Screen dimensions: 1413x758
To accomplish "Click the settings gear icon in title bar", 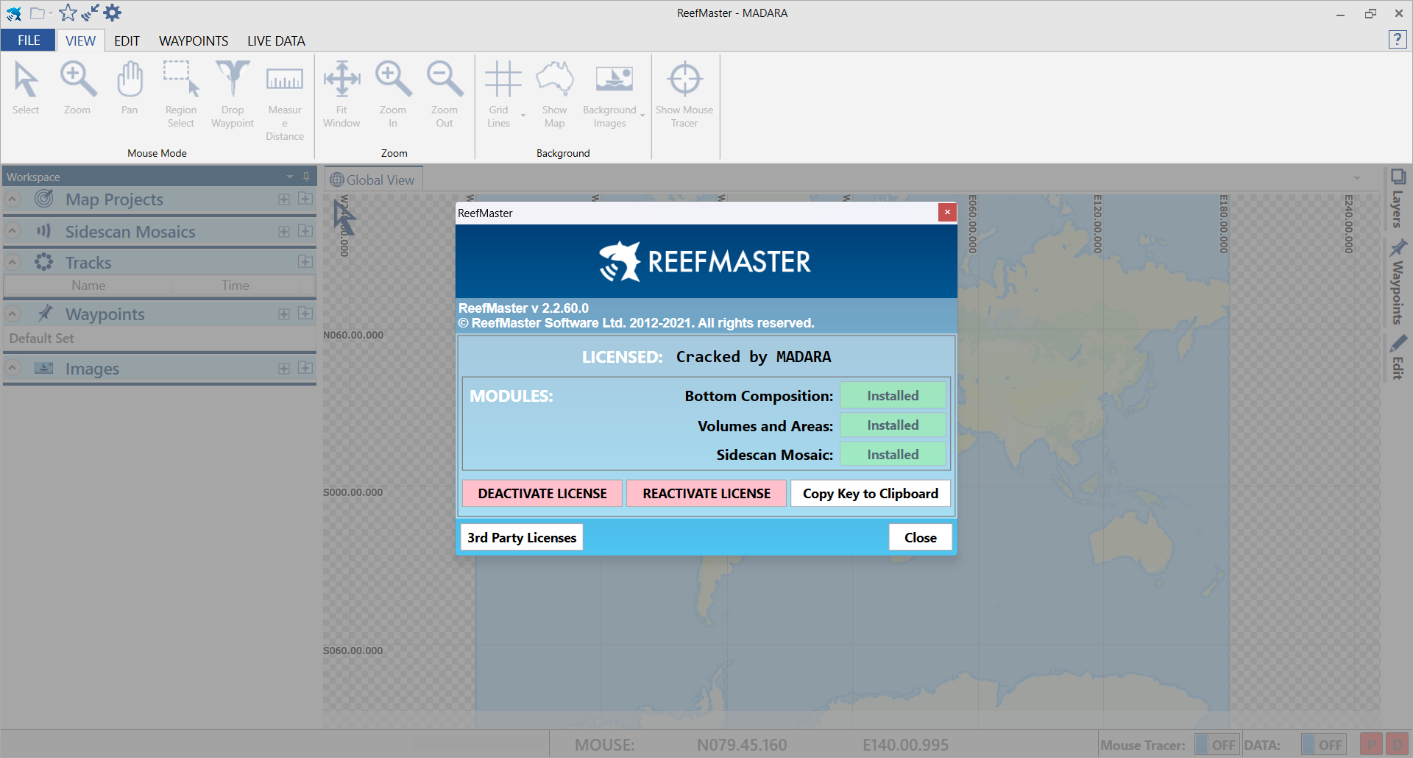I will pyautogui.click(x=113, y=13).
